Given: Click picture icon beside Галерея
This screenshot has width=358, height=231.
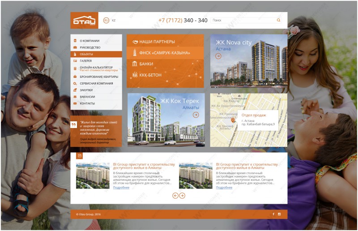Looking at the screenshot, I should tap(75, 61).
